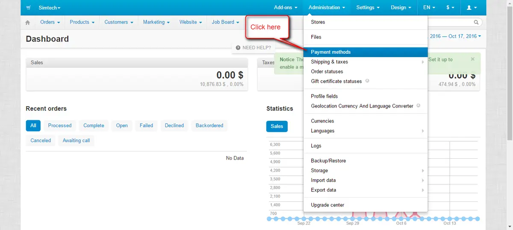This screenshot has height=230, width=513.
Task: Click the Need Help question icon
Action: [x=238, y=48]
